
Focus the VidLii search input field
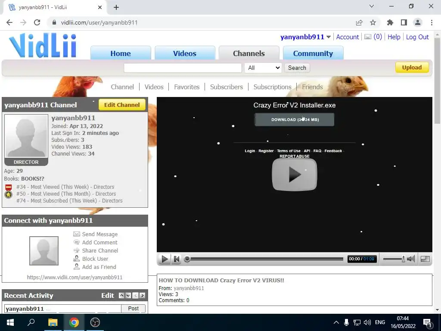pyautogui.click(x=183, y=68)
